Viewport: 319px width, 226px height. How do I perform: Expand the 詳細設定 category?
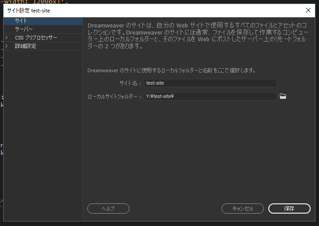pyautogui.click(x=7, y=46)
